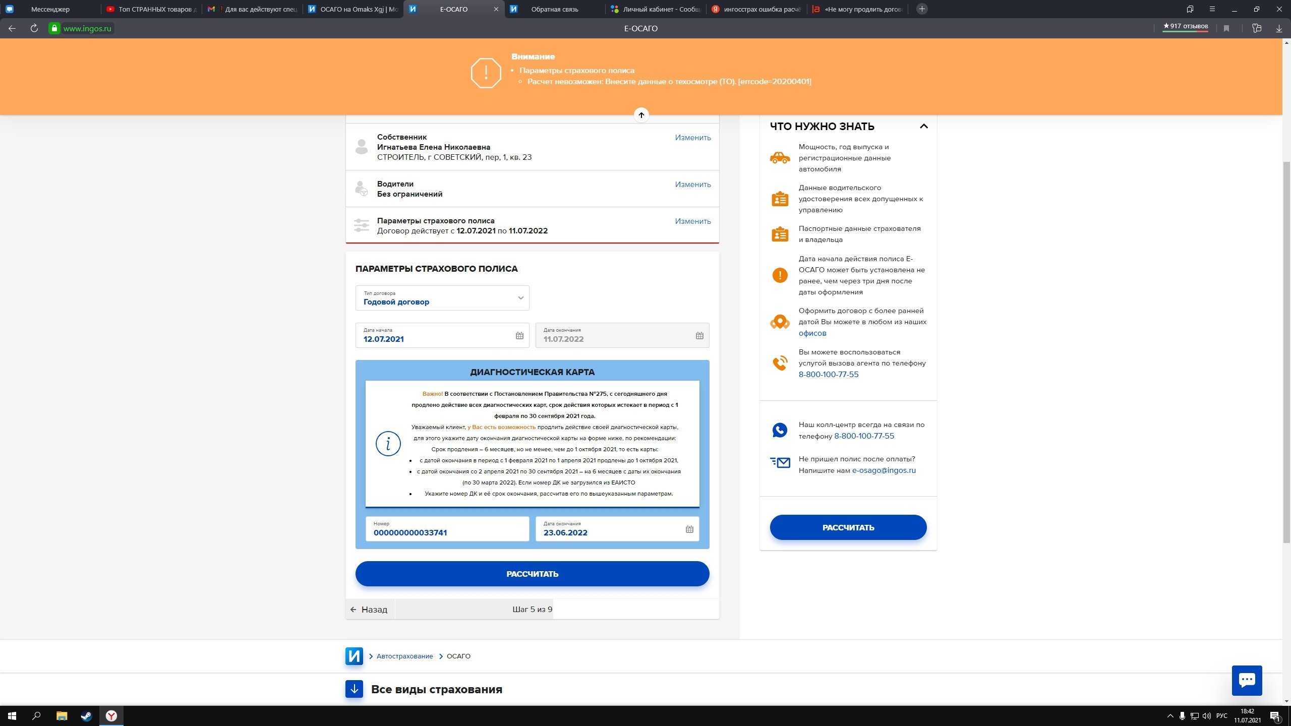The width and height of the screenshot is (1291, 726).
Task: Open the офисов link
Action: pyautogui.click(x=812, y=333)
